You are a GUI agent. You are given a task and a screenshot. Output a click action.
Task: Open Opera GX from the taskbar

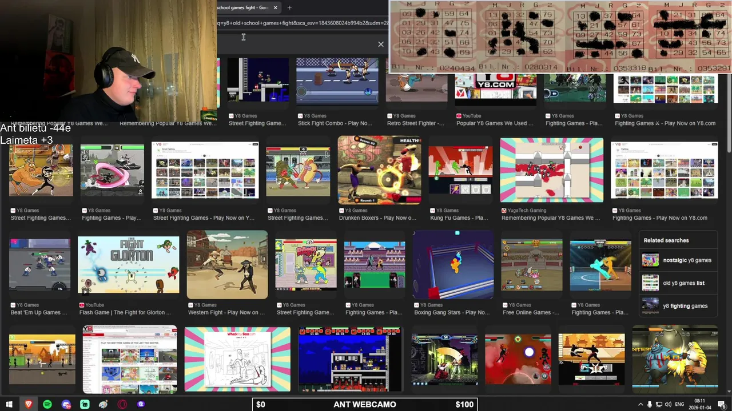[x=122, y=404]
